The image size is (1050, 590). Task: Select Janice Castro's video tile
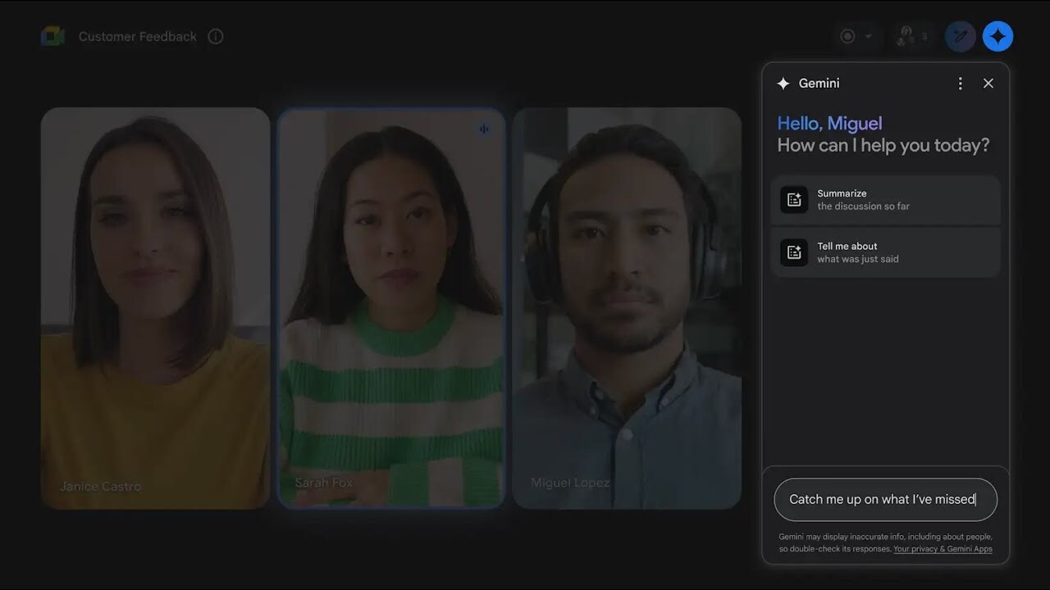coord(155,308)
